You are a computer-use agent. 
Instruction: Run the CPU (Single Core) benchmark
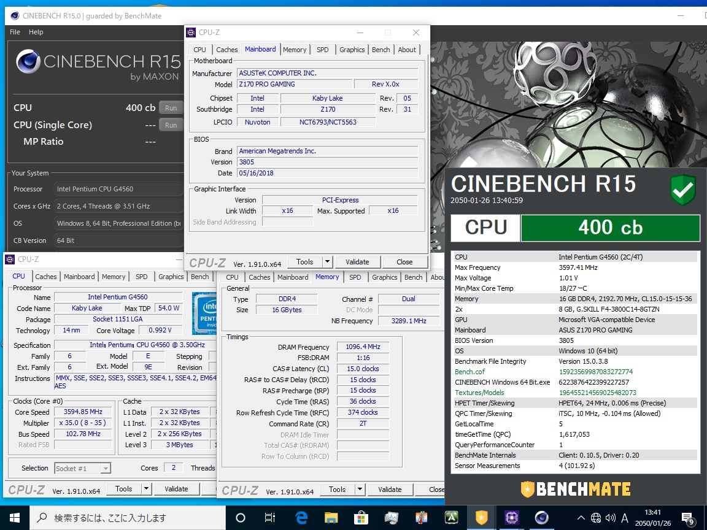click(x=171, y=125)
